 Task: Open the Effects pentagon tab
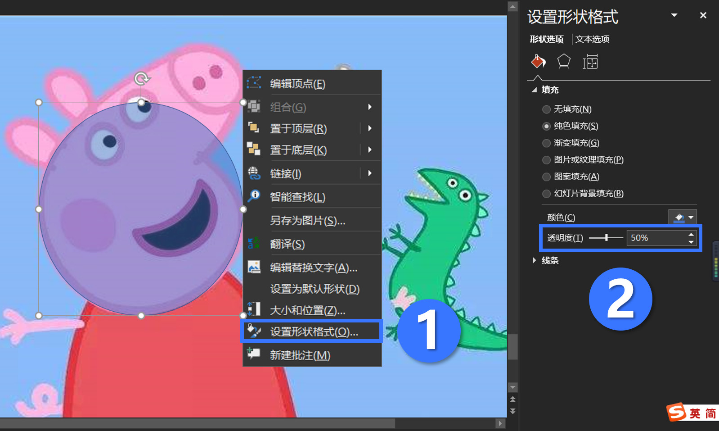pyautogui.click(x=564, y=61)
